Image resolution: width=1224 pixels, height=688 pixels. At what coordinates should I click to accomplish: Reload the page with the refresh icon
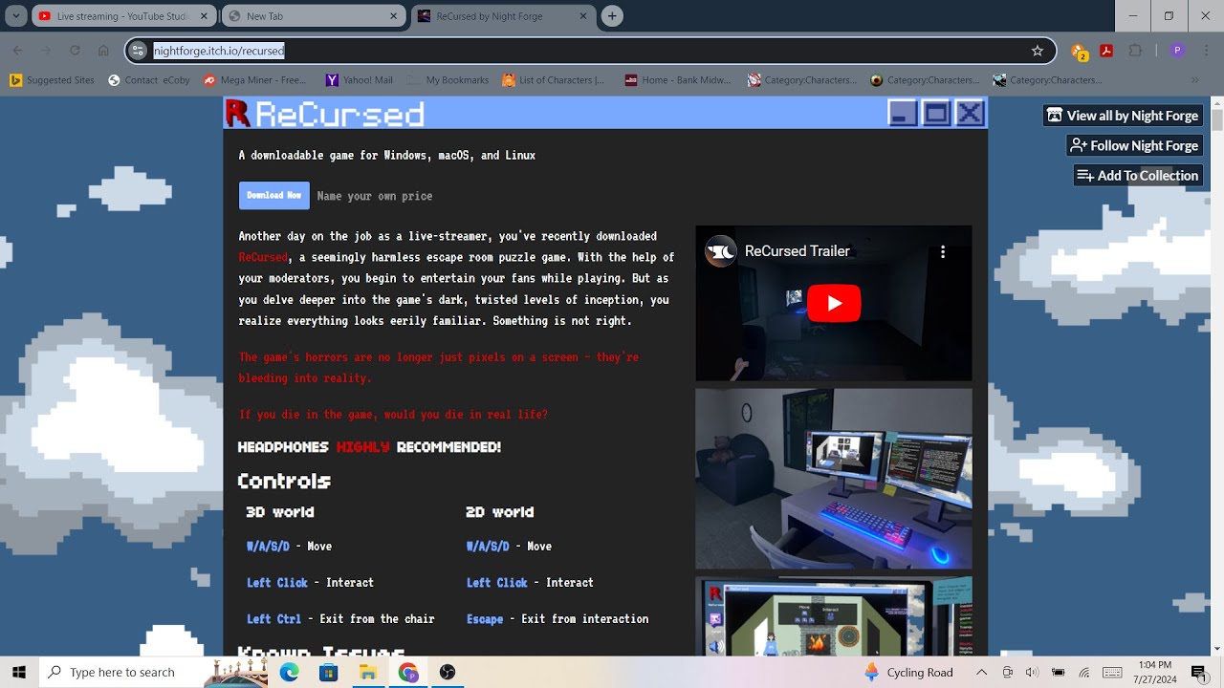click(x=75, y=51)
